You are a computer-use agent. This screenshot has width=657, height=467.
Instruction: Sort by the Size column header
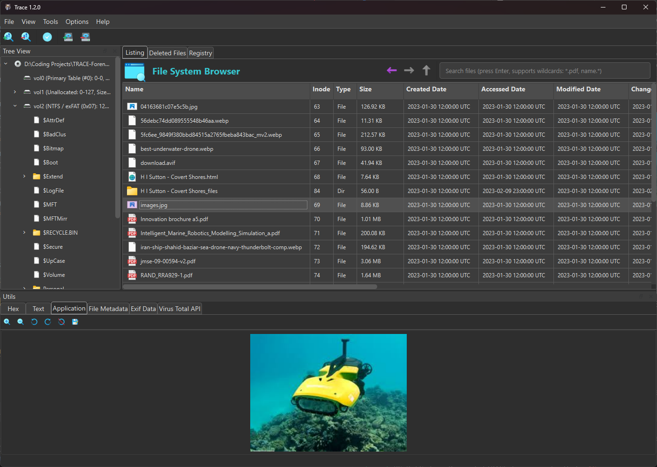point(380,91)
